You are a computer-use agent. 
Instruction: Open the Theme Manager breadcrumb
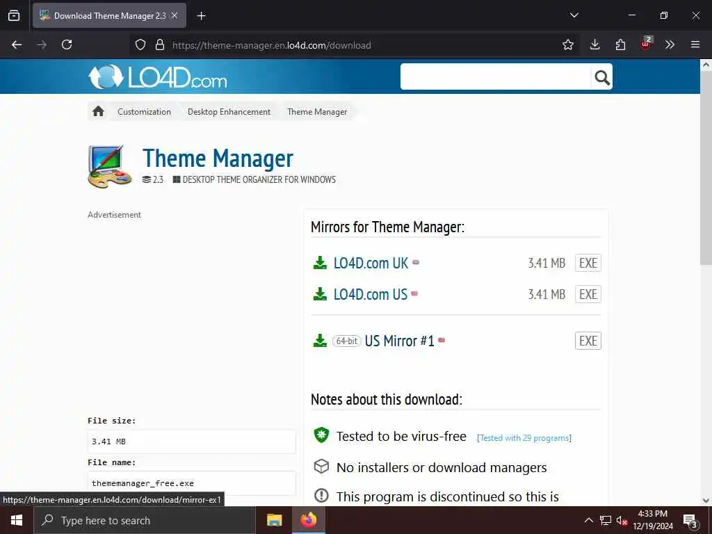point(317,112)
